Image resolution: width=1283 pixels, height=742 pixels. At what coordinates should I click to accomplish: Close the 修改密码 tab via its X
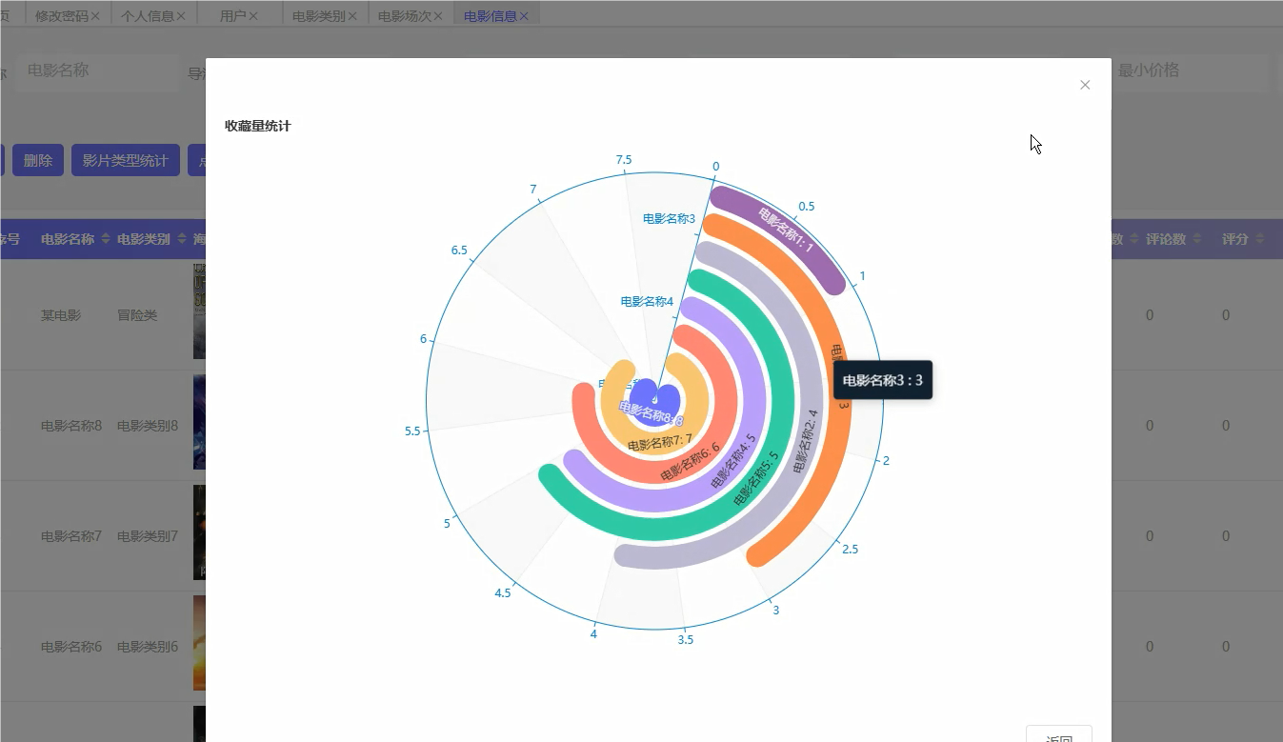point(95,16)
